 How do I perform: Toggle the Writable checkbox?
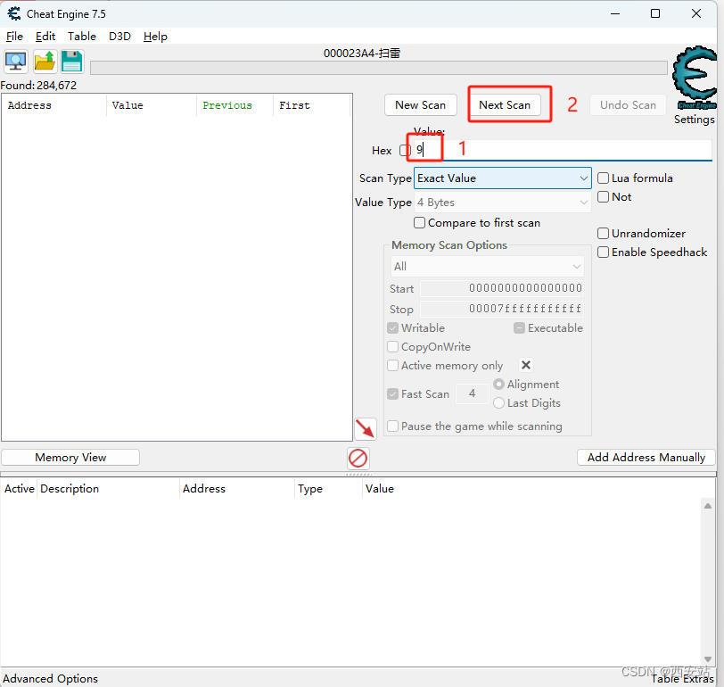[x=393, y=328]
